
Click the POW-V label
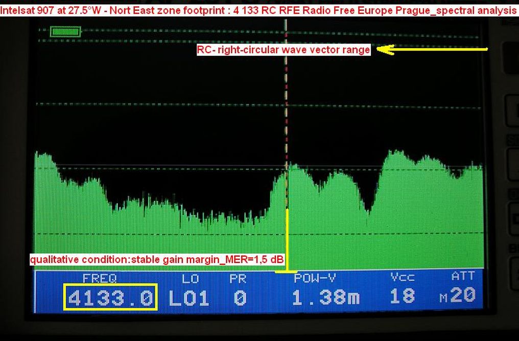click(315, 278)
